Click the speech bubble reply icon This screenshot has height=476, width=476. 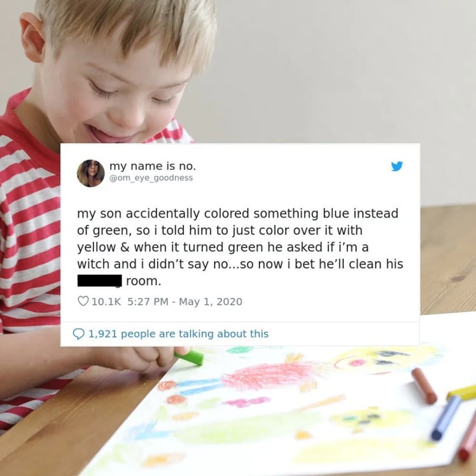point(79,333)
